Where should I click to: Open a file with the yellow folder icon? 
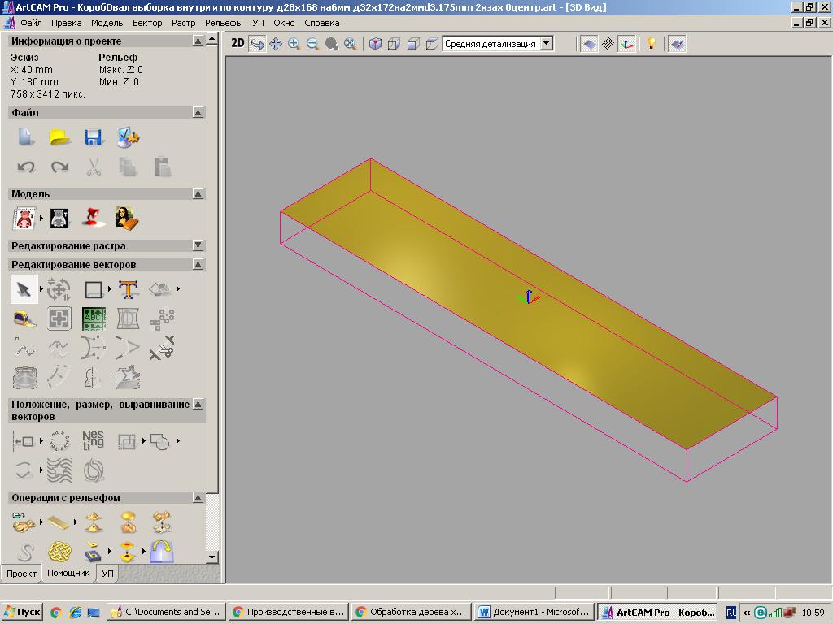coord(59,137)
